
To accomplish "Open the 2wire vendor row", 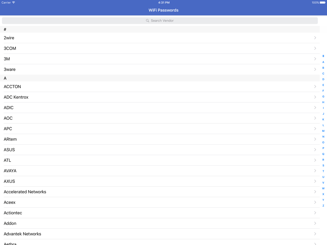I will tap(160, 38).
